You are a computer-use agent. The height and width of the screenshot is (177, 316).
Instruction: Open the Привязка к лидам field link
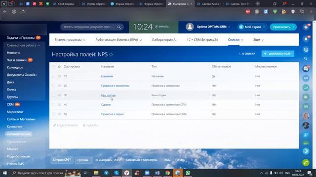112,114
